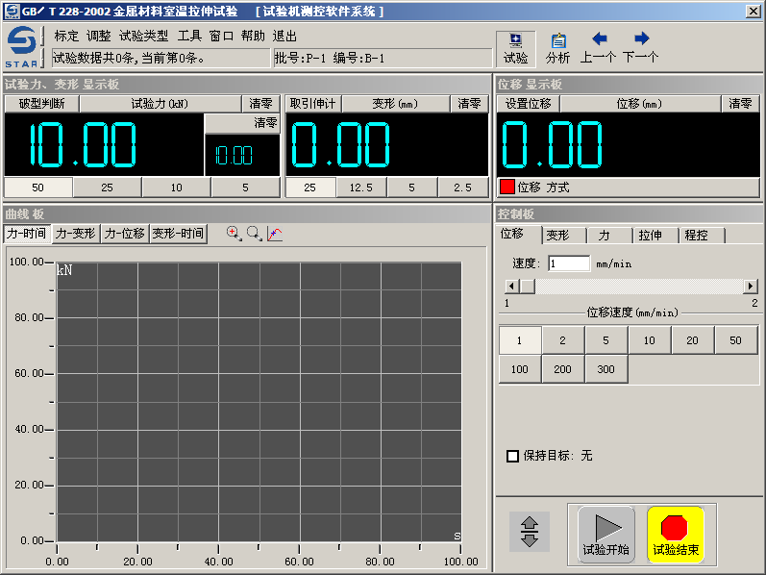Screen dimensions: 766x575
Task: Select the 50 kN force range
Action: (38, 187)
